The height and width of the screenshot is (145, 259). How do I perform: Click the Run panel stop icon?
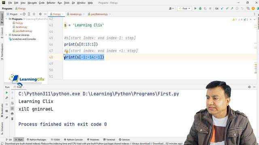6,104
